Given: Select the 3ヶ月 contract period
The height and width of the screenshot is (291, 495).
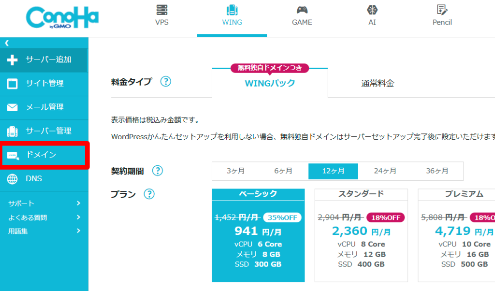Looking at the screenshot, I should (x=235, y=171).
